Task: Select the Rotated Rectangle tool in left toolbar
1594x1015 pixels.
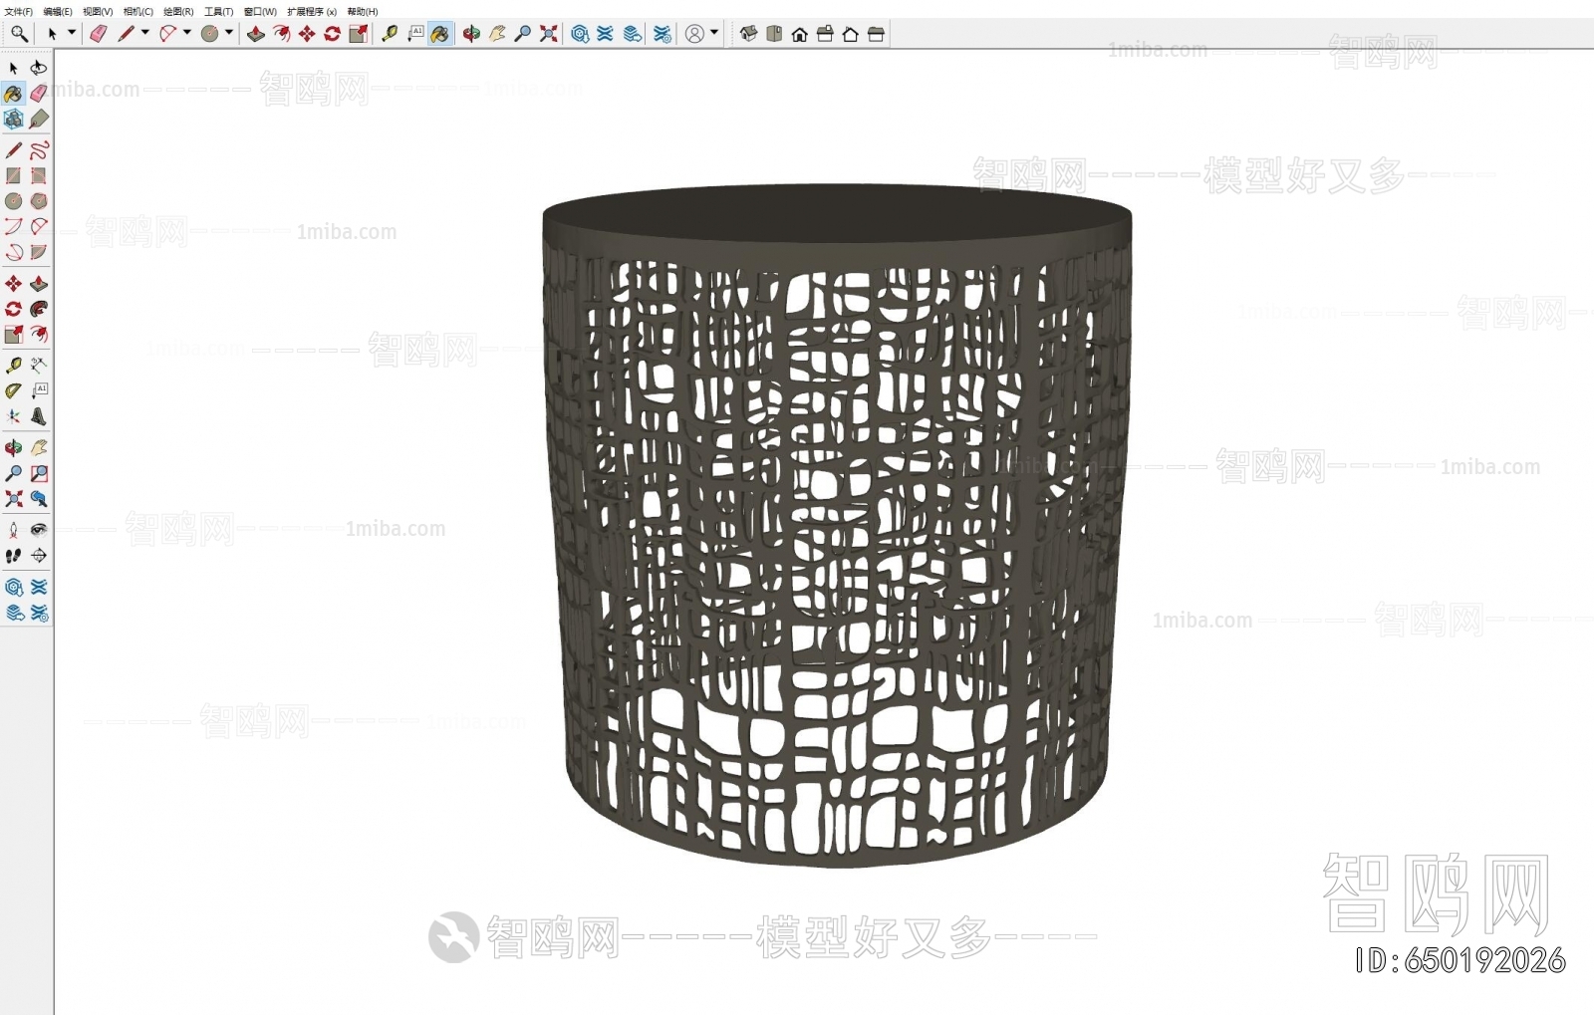Action: point(39,175)
